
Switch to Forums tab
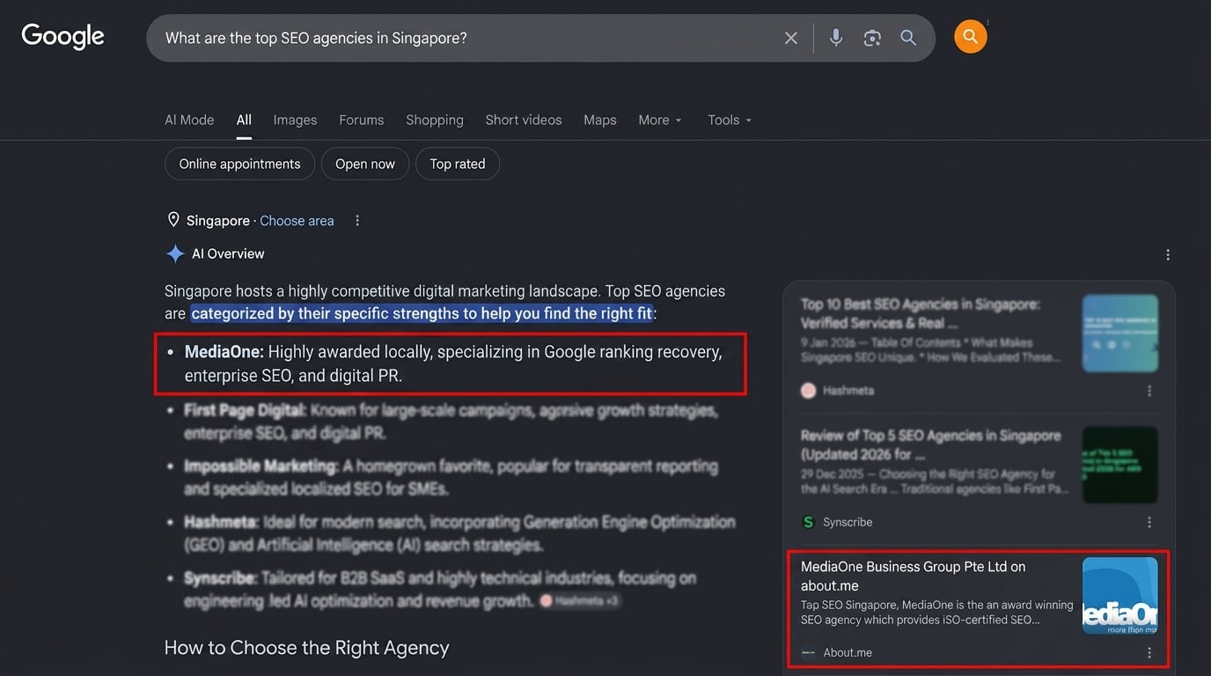pyautogui.click(x=361, y=120)
